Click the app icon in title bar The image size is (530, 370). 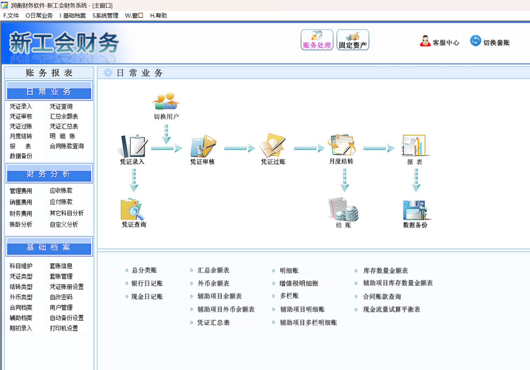[4, 5]
